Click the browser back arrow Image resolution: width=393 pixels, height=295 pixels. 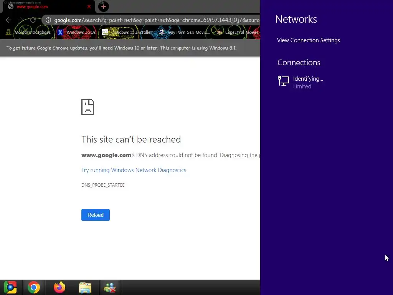coord(8,20)
